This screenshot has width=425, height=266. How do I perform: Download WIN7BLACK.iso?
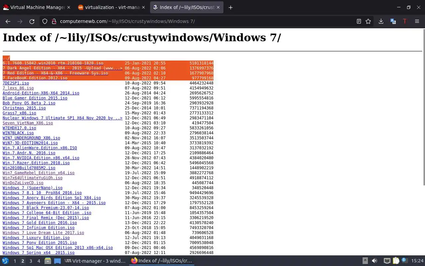(18, 133)
